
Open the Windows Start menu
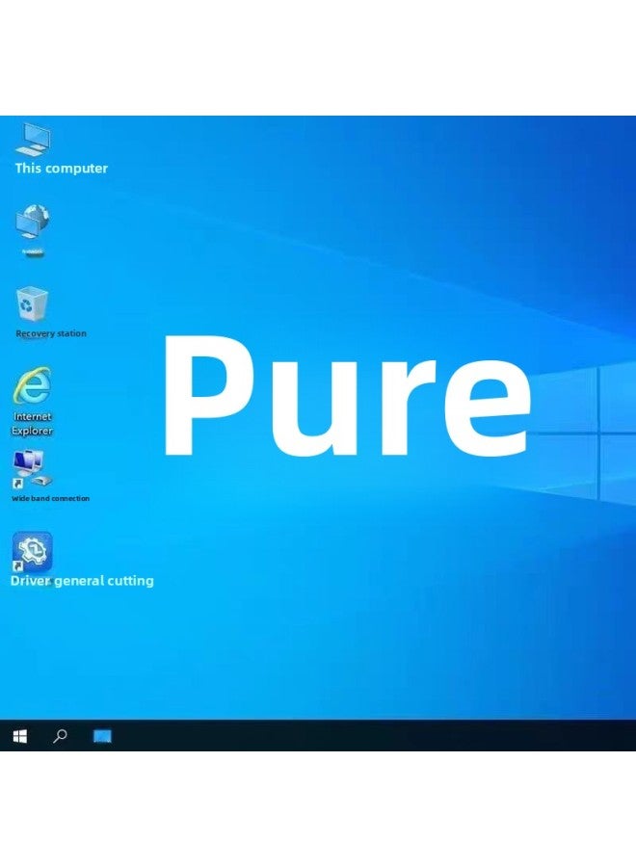[x=19, y=737]
